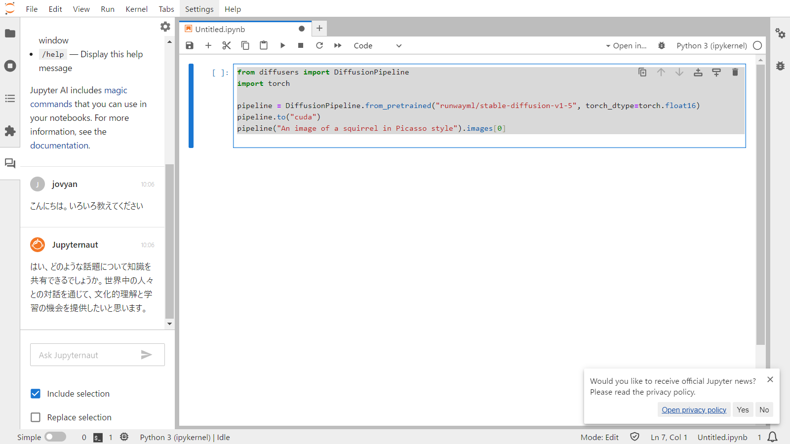
Task: Cut the selected cell with scissors icon
Action: pyautogui.click(x=227, y=45)
